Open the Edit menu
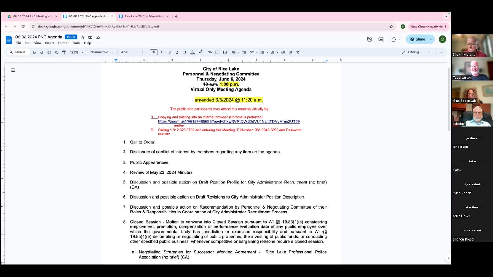The image size is (493, 277). pos(27,43)
